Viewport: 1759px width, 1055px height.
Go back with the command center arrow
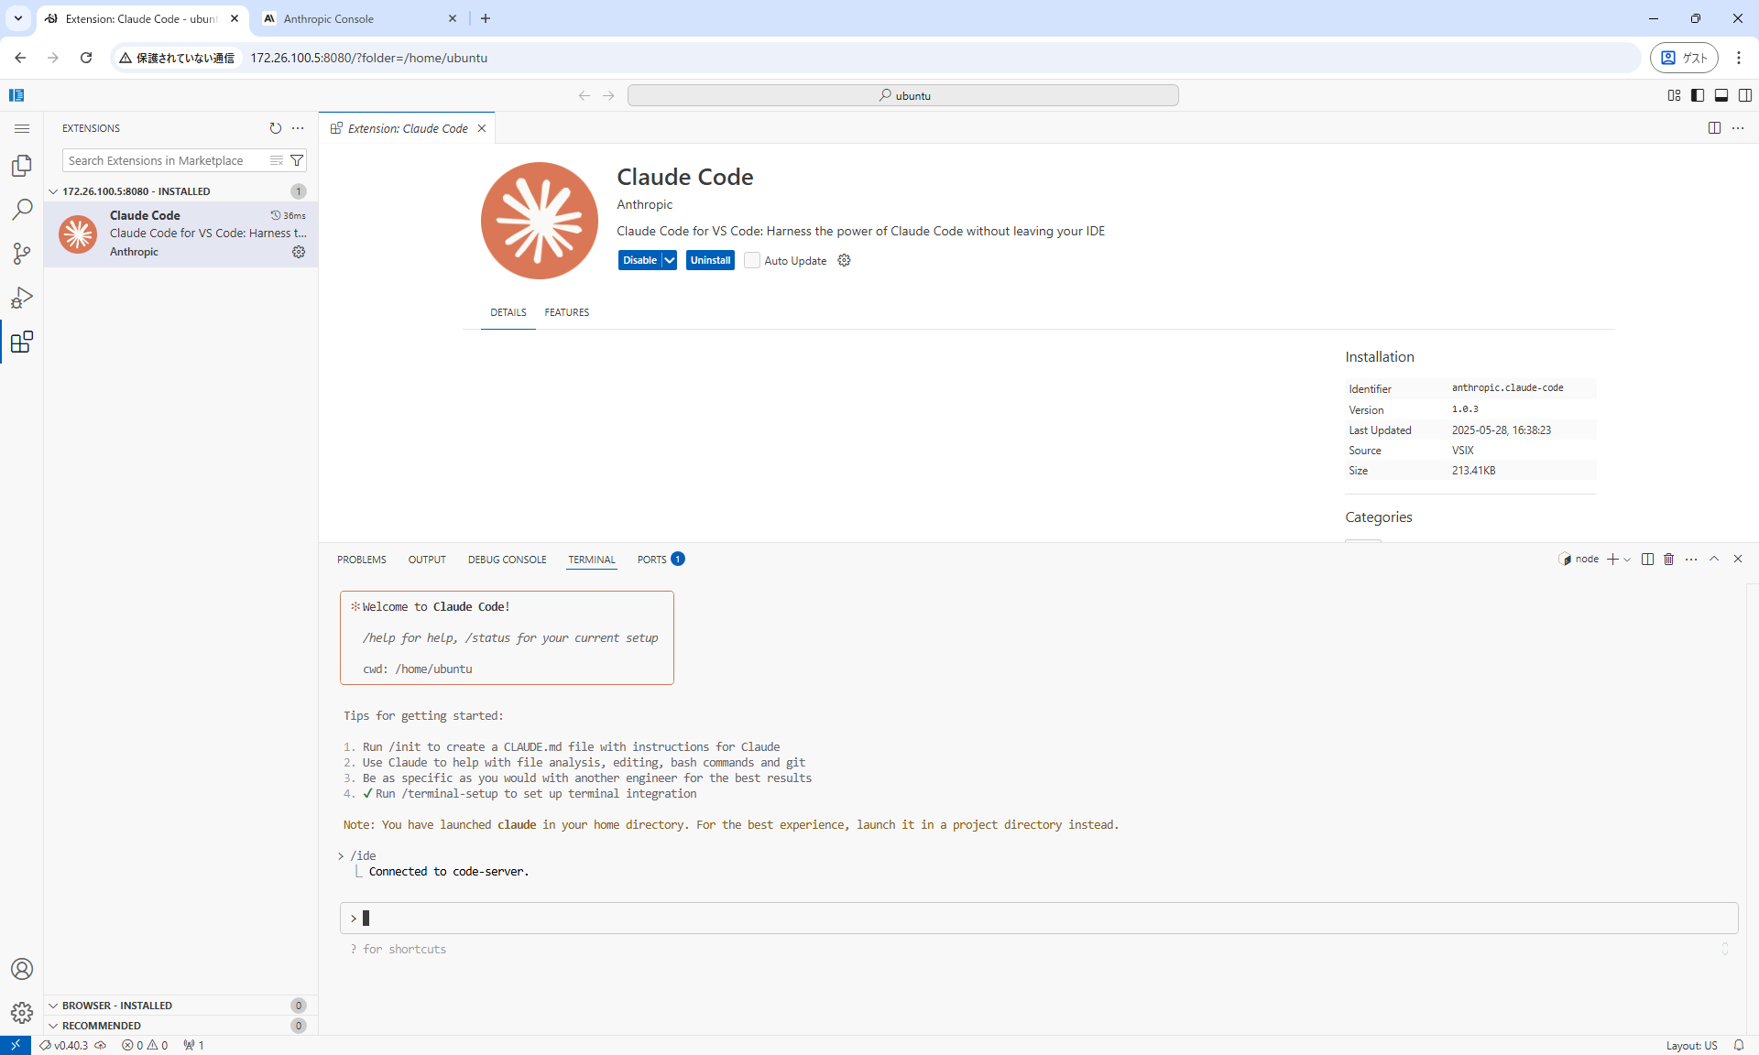point(585,95)
